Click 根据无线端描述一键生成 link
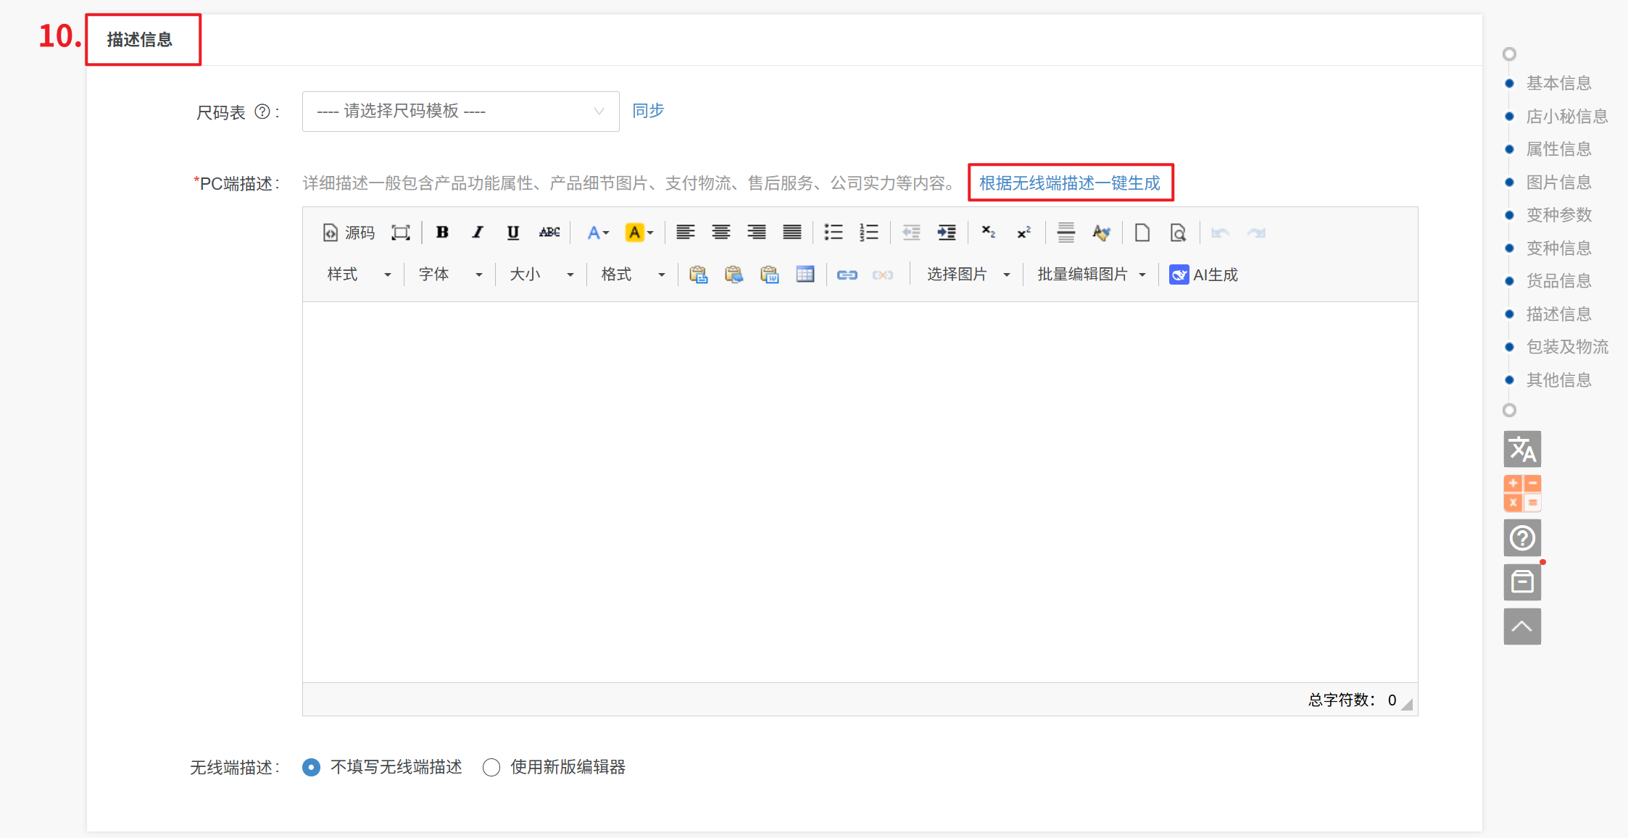Image resolution: width=1628 pixels, height=838 pixels. click(1070, 183)
